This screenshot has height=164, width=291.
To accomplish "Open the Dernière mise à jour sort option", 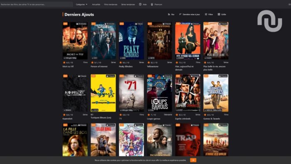I will 190,14.
